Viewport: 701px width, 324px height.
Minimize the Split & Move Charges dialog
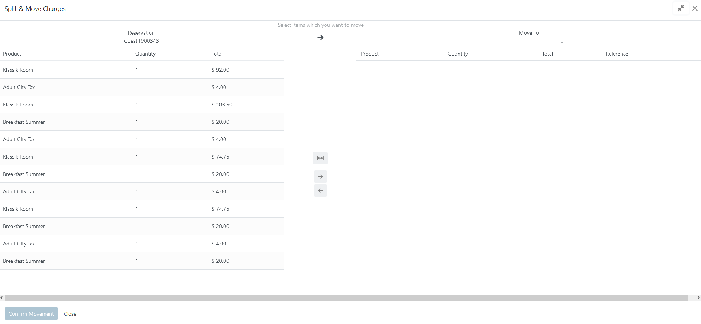tap(681, 8)
